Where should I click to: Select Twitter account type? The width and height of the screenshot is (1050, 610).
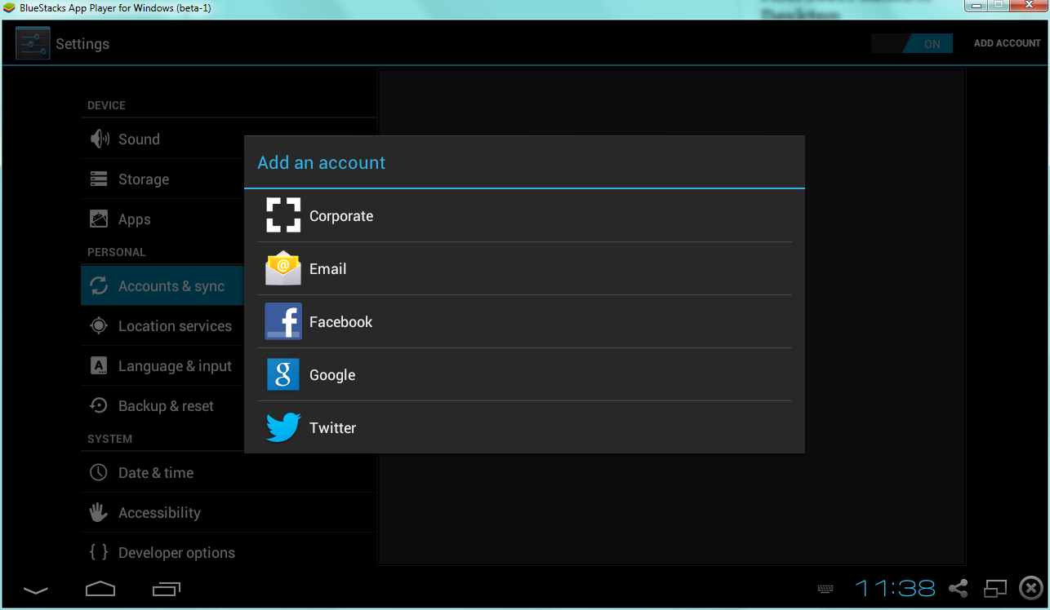[524, 427]
